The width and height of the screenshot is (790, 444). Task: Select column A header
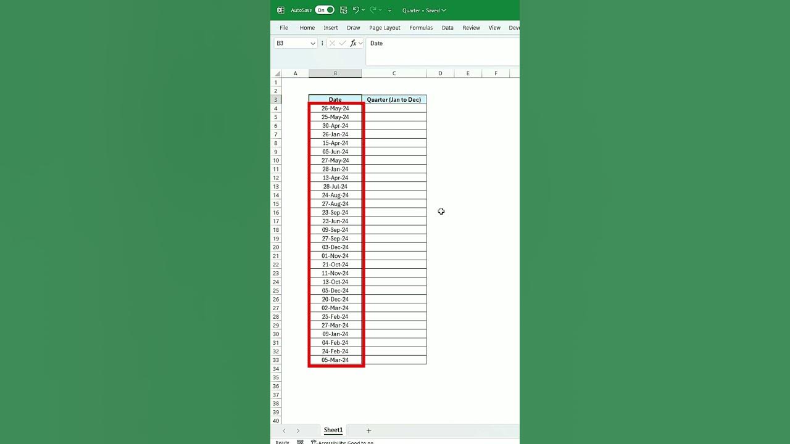pyautogui.click(x=295, y=73)
